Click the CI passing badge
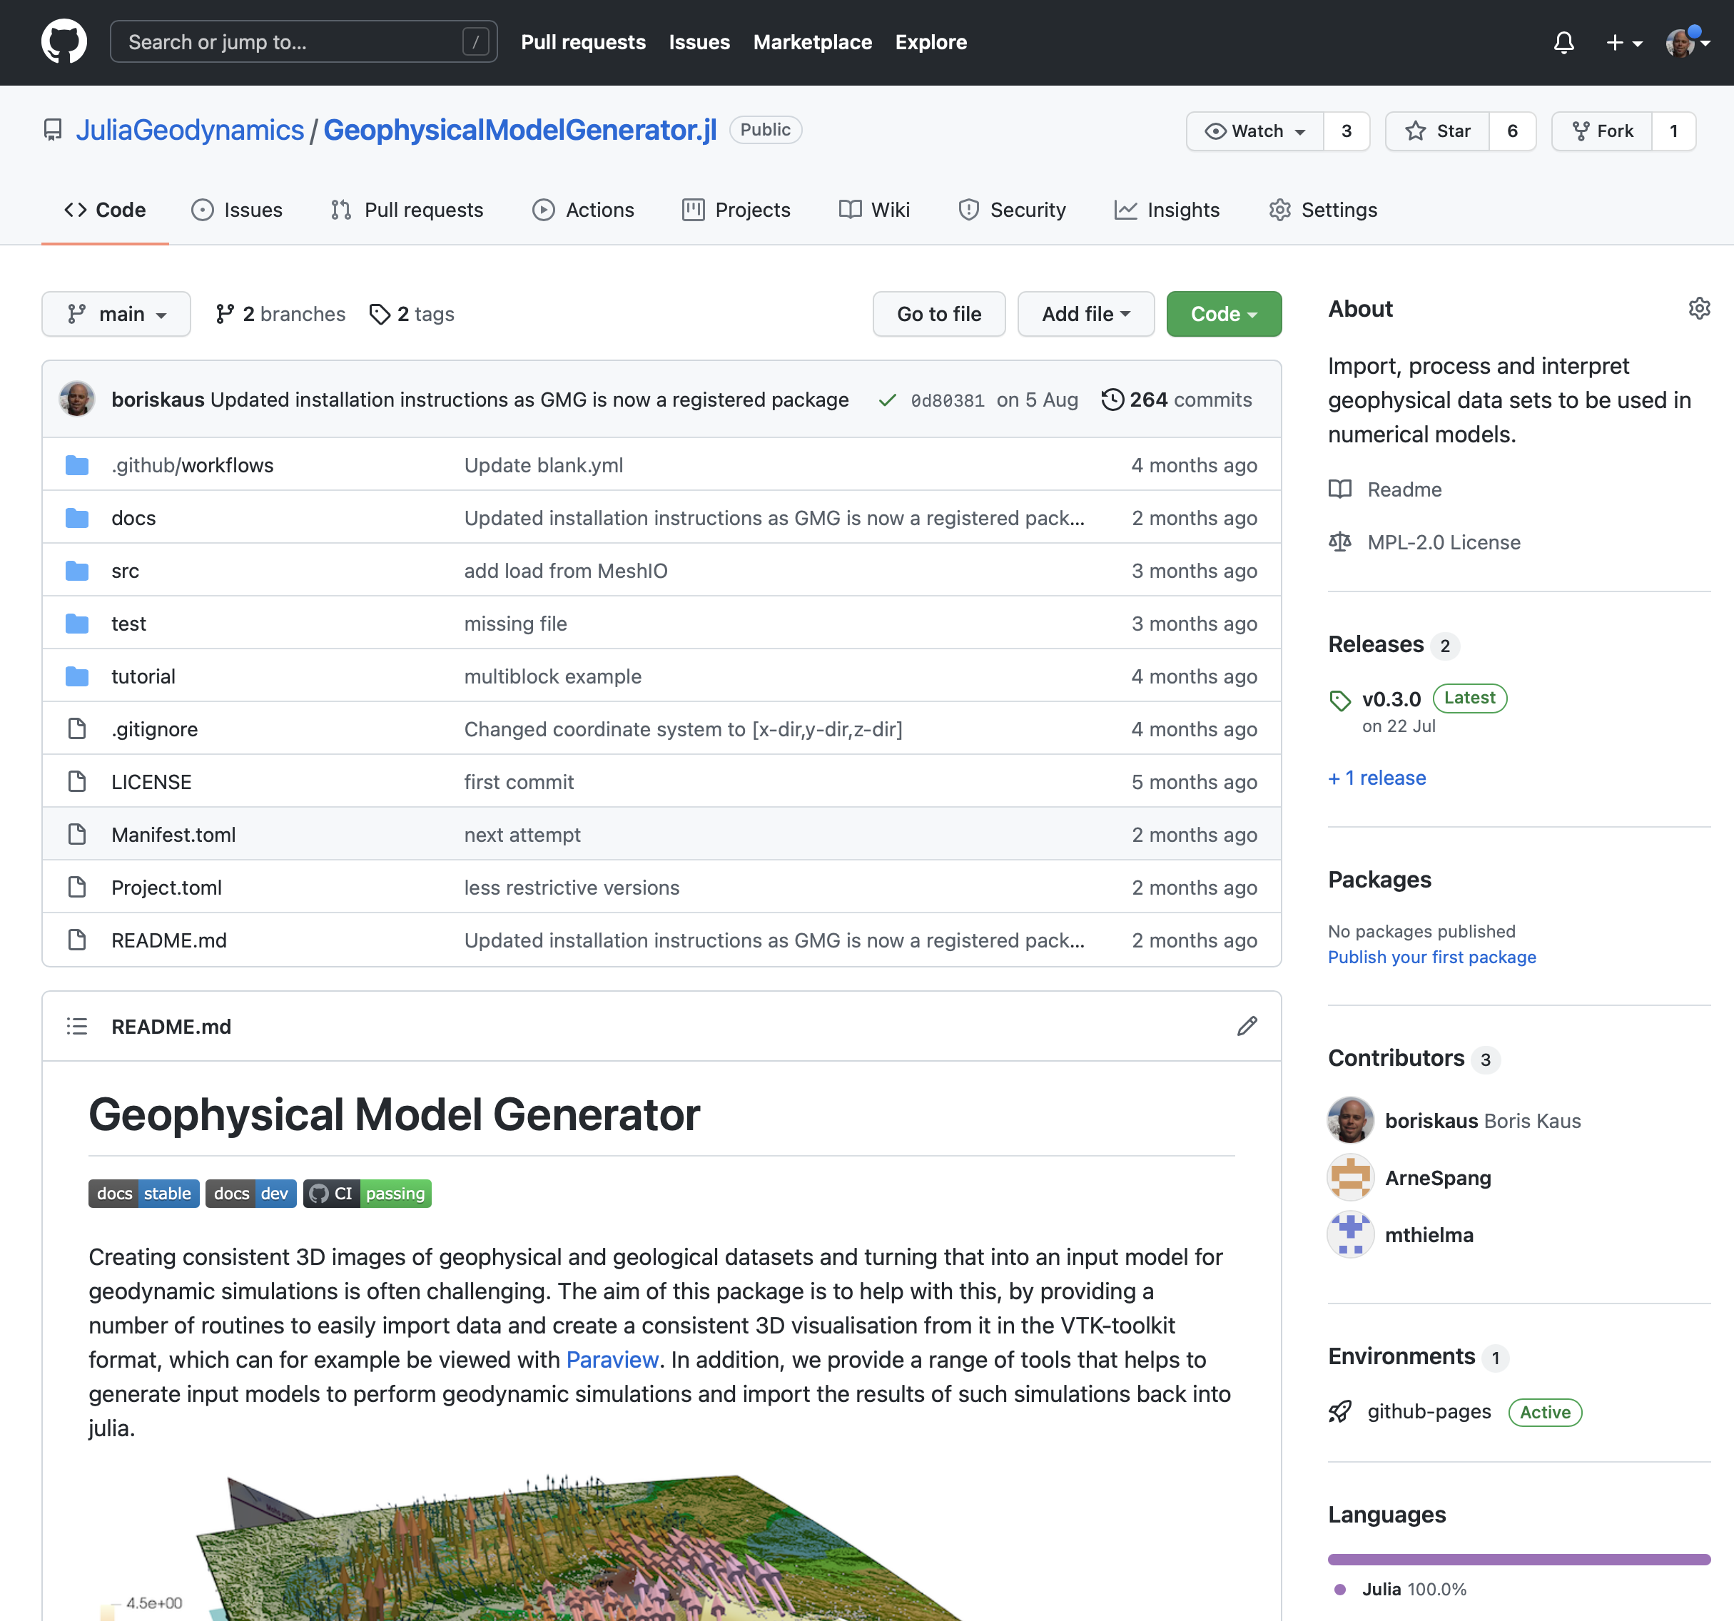 tap(367, 1194)
